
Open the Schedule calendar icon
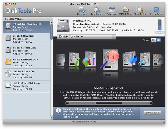point(112,10)
